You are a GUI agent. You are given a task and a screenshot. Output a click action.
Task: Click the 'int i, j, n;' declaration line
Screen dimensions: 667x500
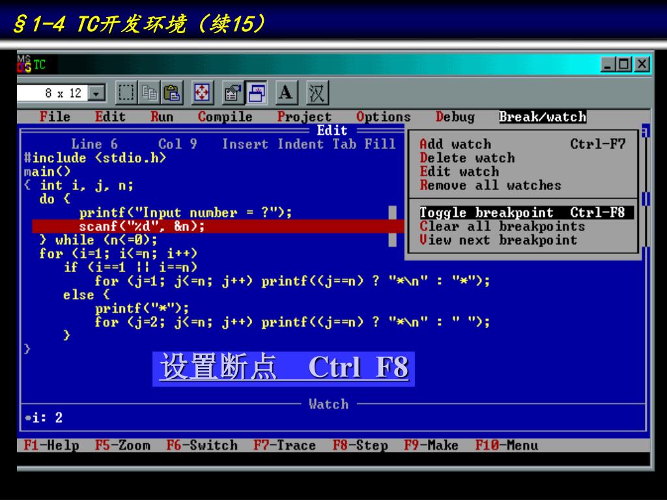[x=87, y=186]
